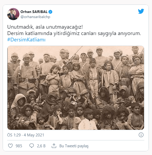This screenshot has height=155, width=152.
Task: Click the sentence starting "Dersim katliamında"
Action: [74, 33]
